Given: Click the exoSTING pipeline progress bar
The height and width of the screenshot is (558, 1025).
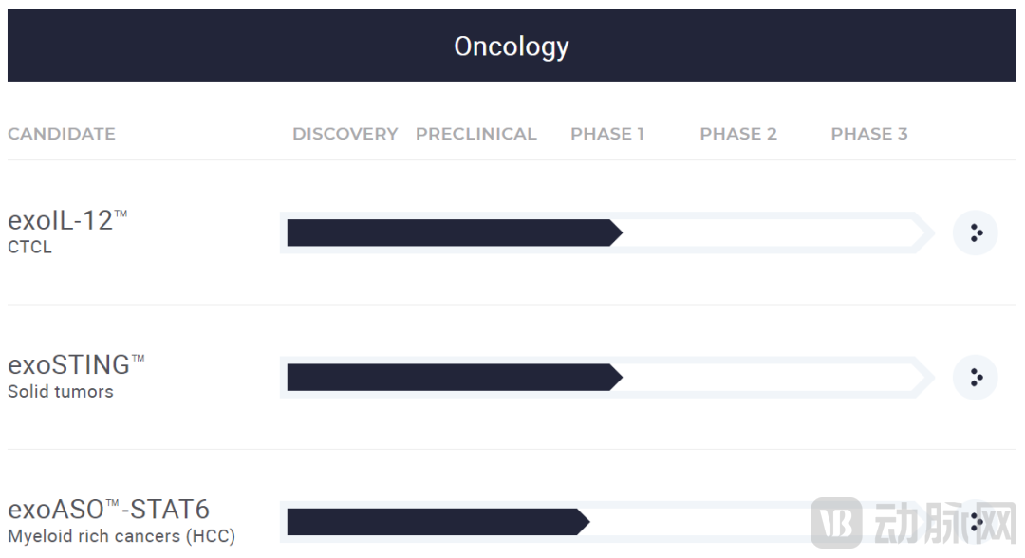Looking at the screenshot, I should (x=454, y=378).
